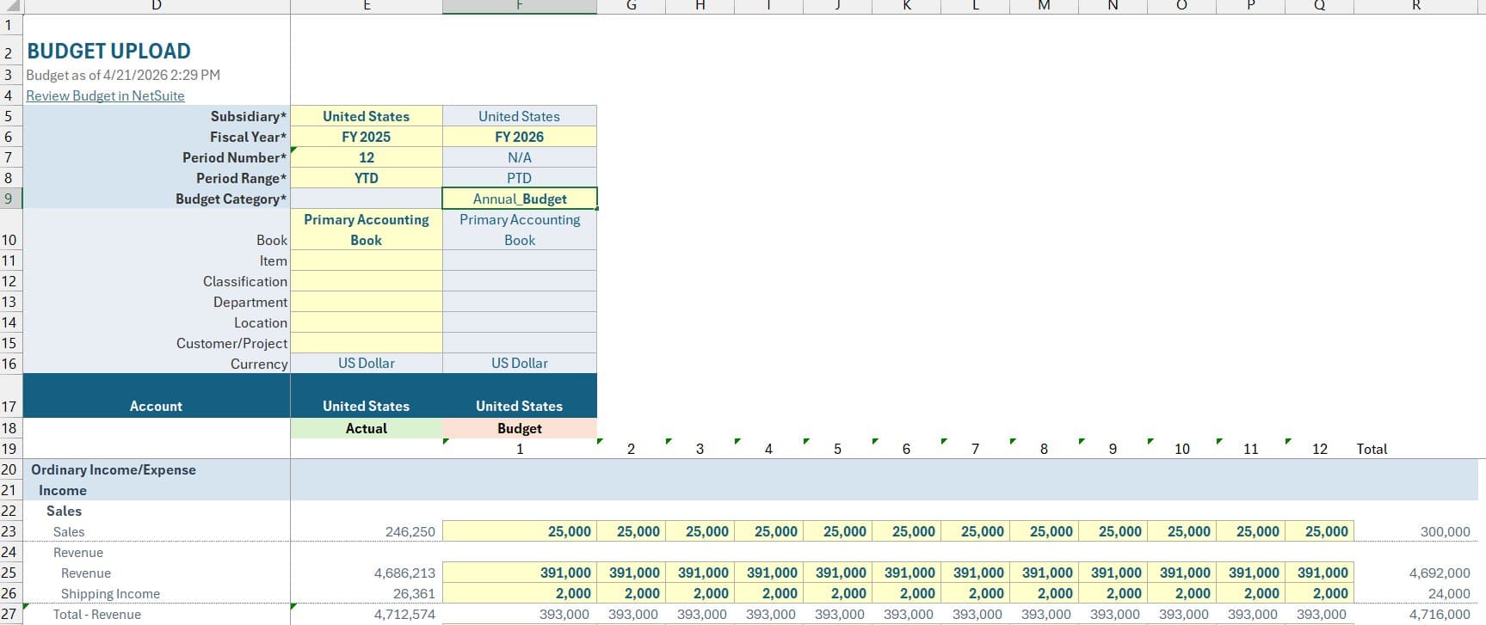Select Shipping Income budget cell for period 12
This screenshot has height=625, width=1486.
[x=1319, y=593]
